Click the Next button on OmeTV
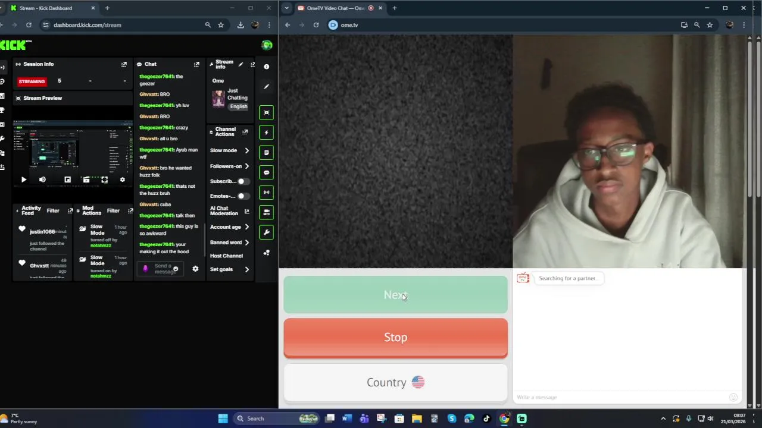Viewport: 762px width, 428px height. pos(395,295)
